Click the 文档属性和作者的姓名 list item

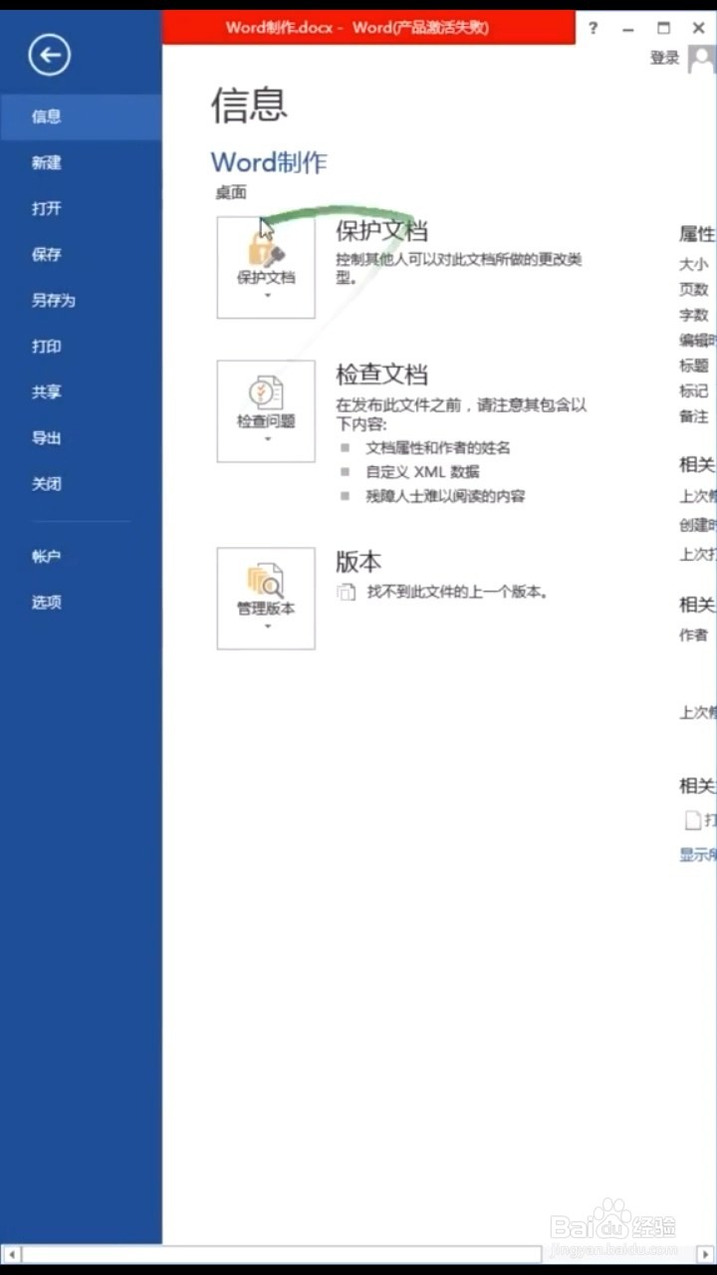pyautogui.click(x=439, y=447)
